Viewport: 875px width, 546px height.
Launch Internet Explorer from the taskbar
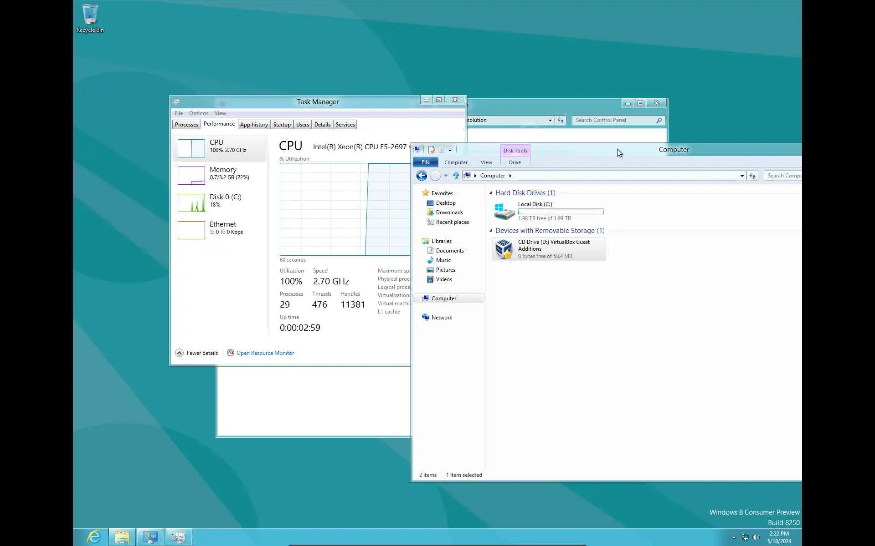point(94,537)
